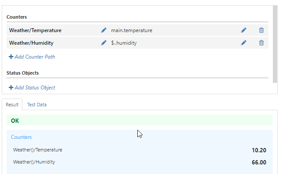Edit the $..humidity path pencil icon
The height and width of the screenshot is (174, 282).
pos(244,43)
